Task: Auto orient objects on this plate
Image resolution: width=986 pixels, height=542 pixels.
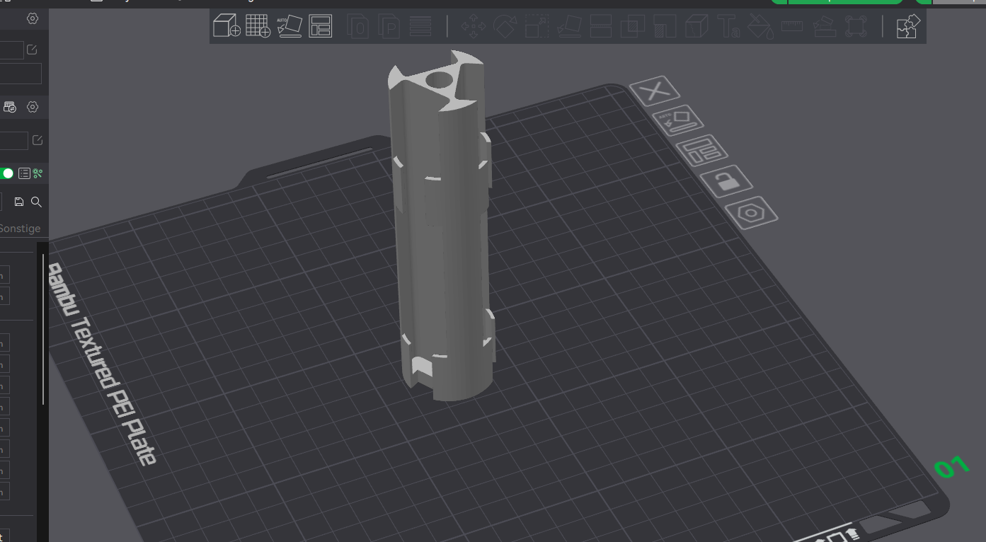Action: coord(677,120)
